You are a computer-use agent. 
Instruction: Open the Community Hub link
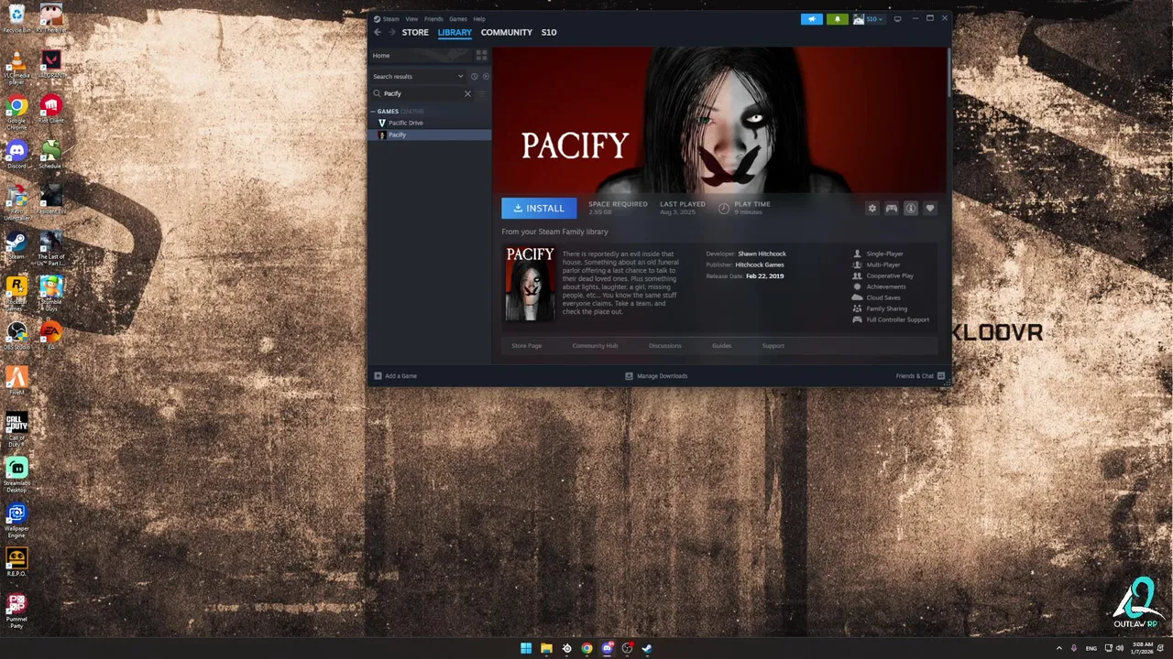[x=595, y=345]
